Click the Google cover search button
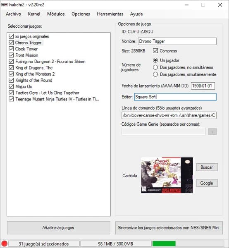Viewport: 229px width, 248px height. [x=207, y=183]
